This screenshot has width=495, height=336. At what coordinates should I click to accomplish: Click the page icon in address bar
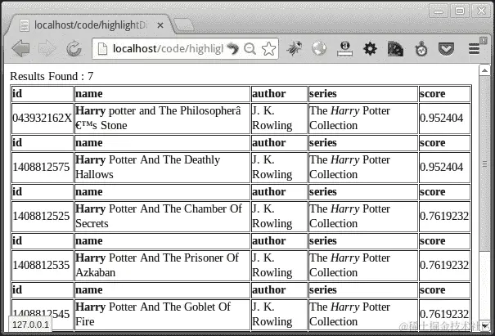[x=102, y=48]
